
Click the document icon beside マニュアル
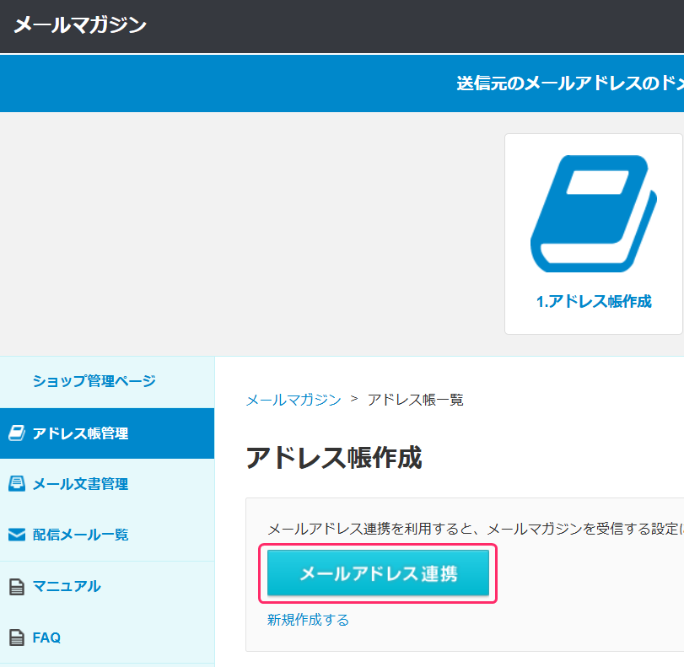[x=16, y=587]
